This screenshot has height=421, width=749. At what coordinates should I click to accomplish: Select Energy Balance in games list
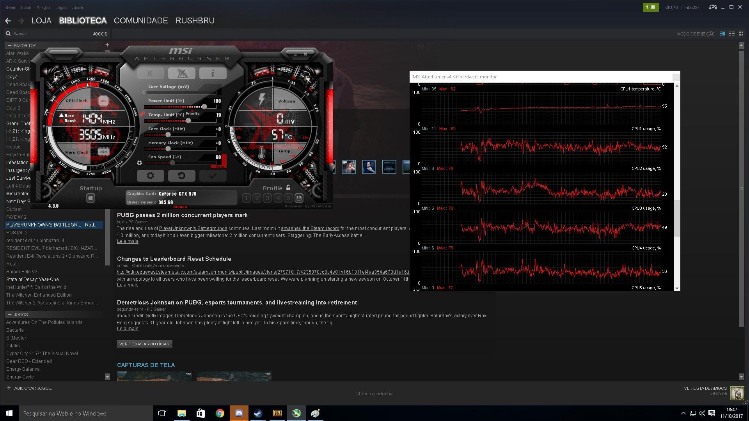[23, 369]
